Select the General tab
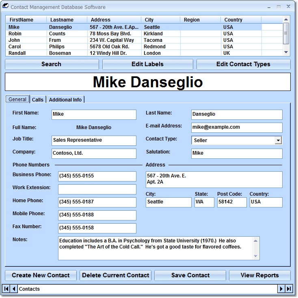The width and height of the screenshot is (298, 298). pyautogui.click(x=17, y=99)
